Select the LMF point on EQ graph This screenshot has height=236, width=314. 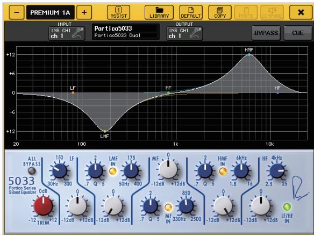coord(104,131)
